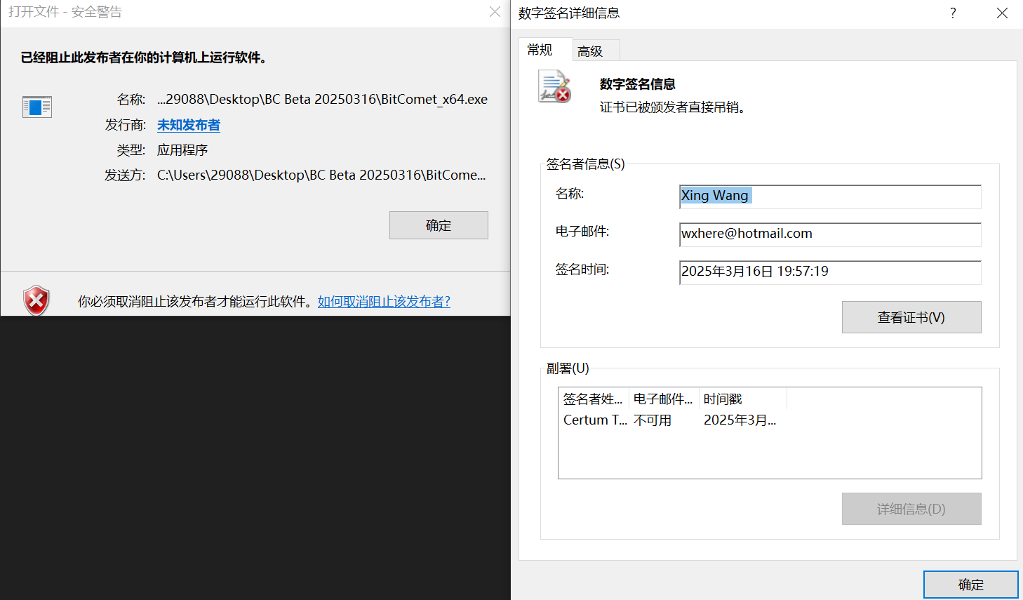This screenshot has width=1023, height=600.
Task: Click the 时间戳 column header
Action: point(743,399)
